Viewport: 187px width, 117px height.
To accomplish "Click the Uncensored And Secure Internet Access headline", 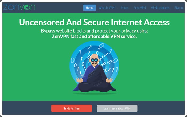I will click(x=94, y=22).
